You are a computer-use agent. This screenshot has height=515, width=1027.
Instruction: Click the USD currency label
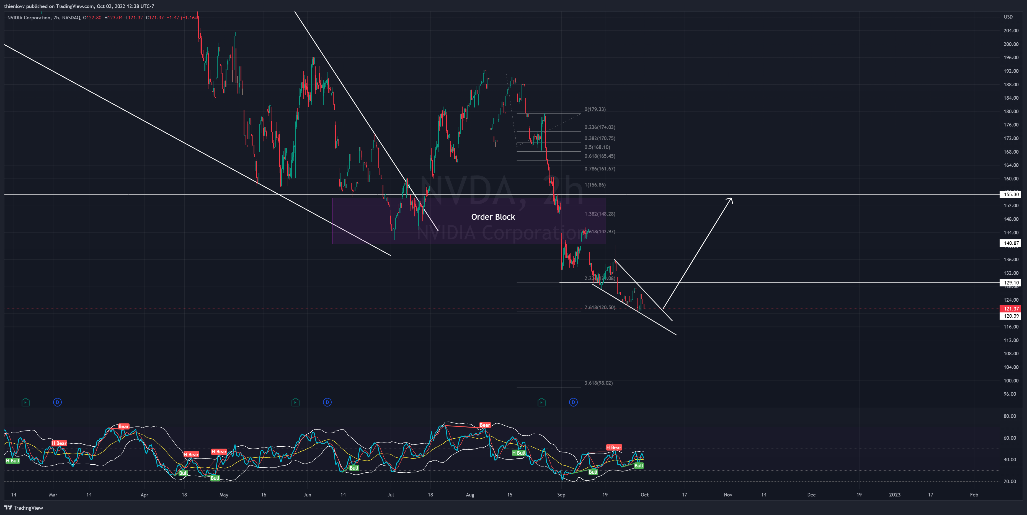click(1008, 17)
